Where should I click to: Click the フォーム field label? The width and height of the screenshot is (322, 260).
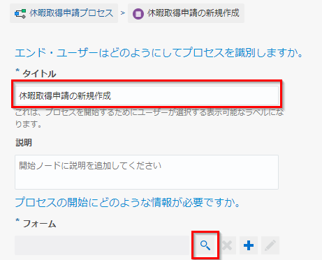40,224
